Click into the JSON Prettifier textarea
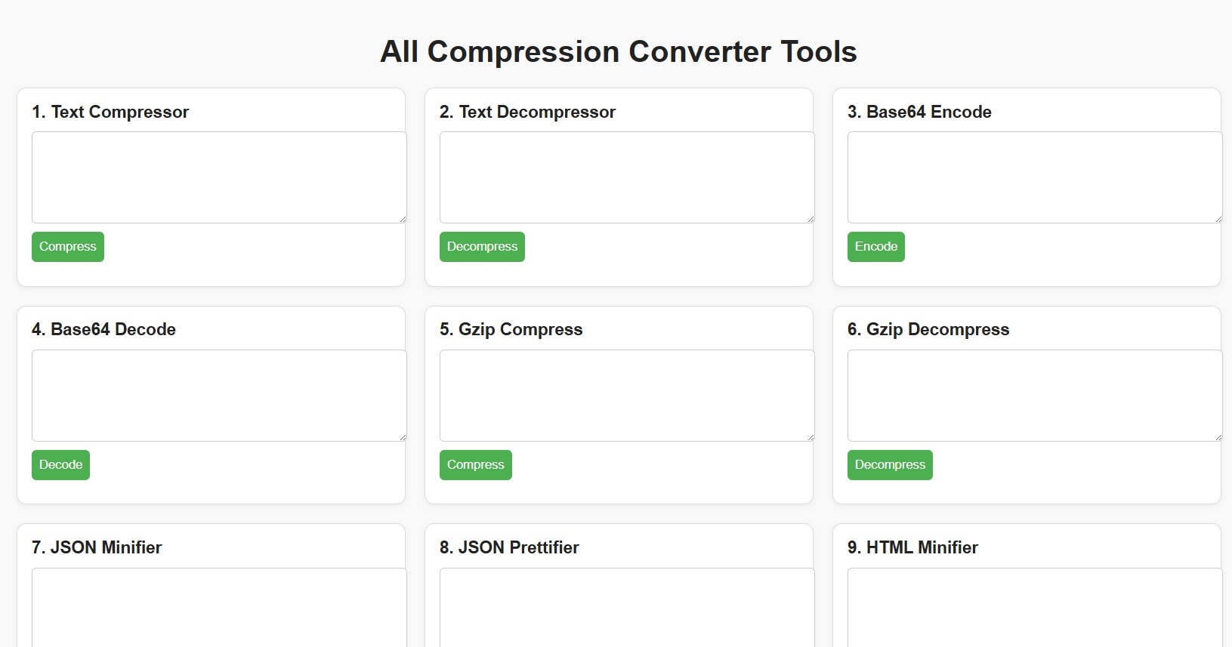Screen dimensions: 1232x647 point(627,608)
